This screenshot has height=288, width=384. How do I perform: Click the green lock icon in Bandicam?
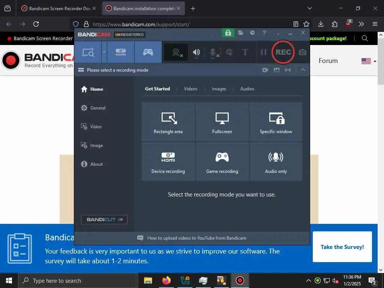(x=228, y=33)
